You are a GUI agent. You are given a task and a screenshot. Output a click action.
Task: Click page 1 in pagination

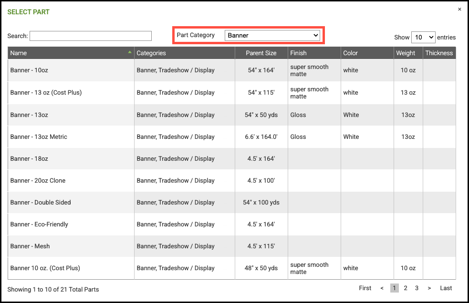pos(394,288)
